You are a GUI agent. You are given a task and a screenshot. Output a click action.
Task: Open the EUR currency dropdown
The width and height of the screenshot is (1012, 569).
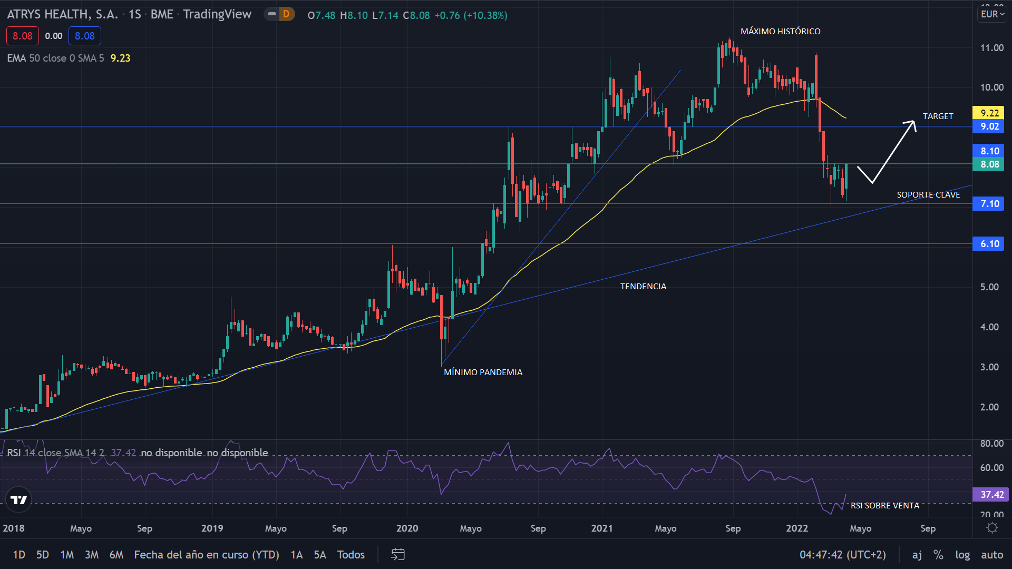point(992,14)
